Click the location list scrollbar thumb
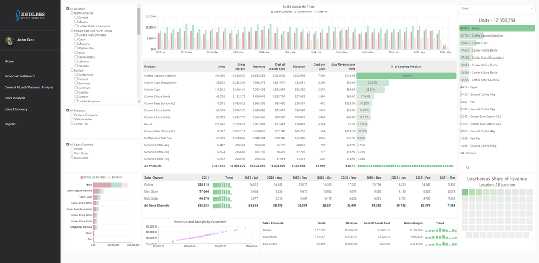The image size is (539, 263). pyautogui.click(x=139, y=22)
